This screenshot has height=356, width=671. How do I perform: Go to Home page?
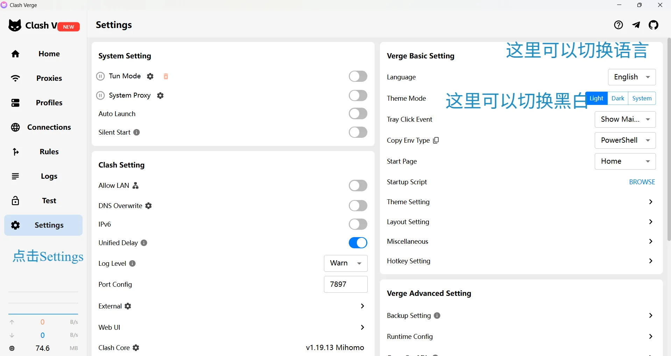coord(43,54)
